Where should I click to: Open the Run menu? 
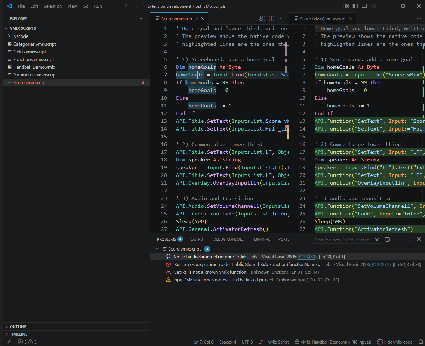tap(98, 6)
